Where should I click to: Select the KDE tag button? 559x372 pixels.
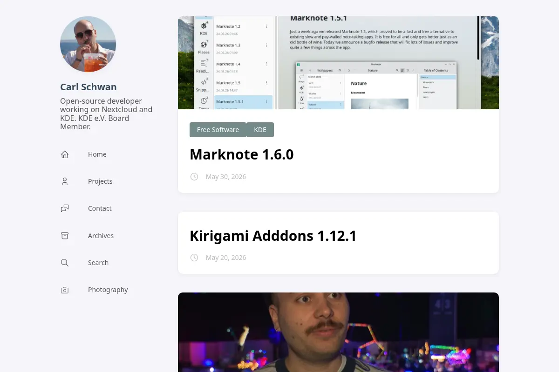tap(260, 130)
